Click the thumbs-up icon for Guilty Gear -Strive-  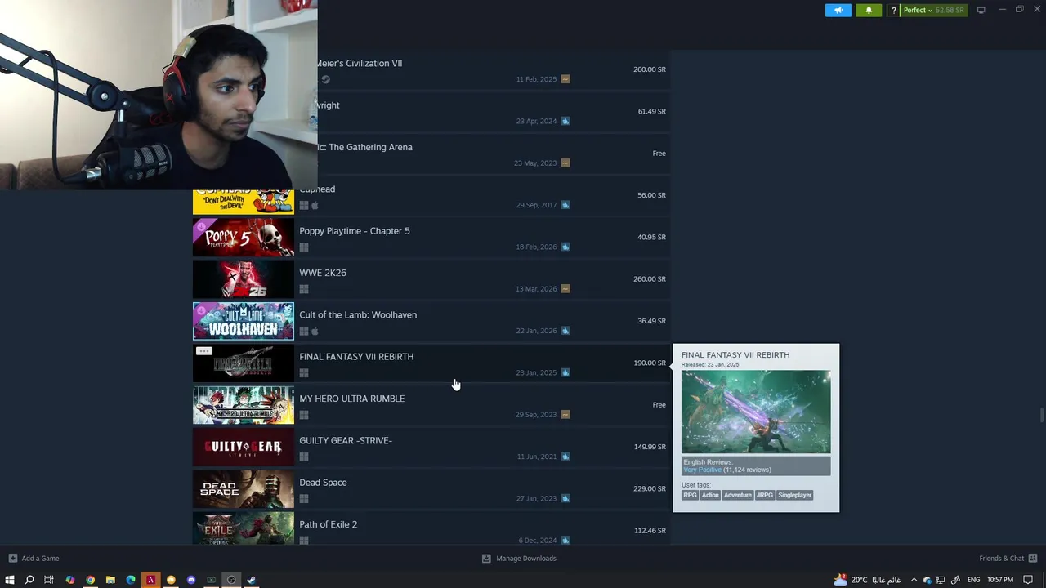click(565, 457)
